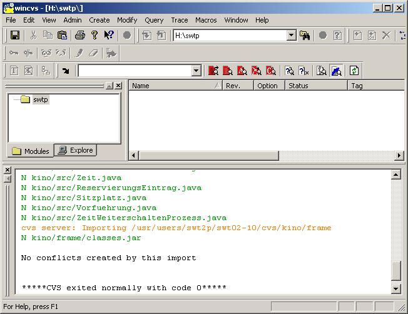Open the Query menu
This screenshot has width=408, height=314.
pyautogui.click(x=154, y=20)
